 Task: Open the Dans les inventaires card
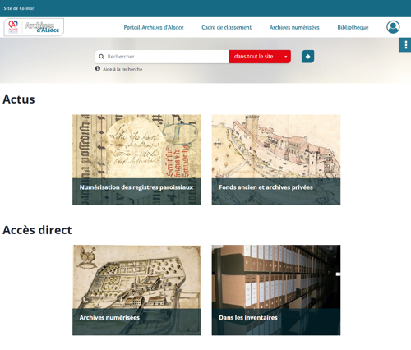[276, 290]
